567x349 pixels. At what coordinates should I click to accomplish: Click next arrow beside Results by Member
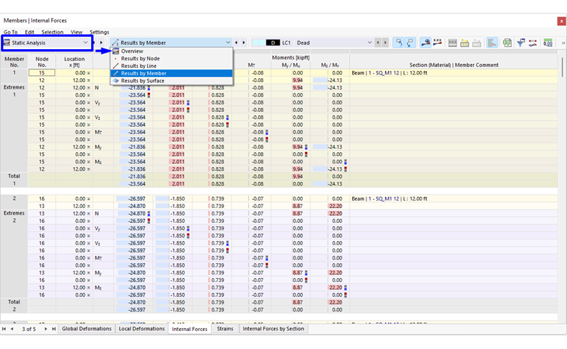click(x=244, y=43)
